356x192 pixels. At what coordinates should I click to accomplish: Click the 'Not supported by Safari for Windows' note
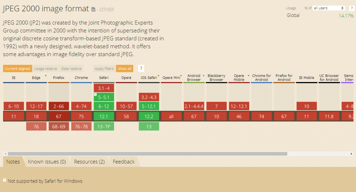45,181
